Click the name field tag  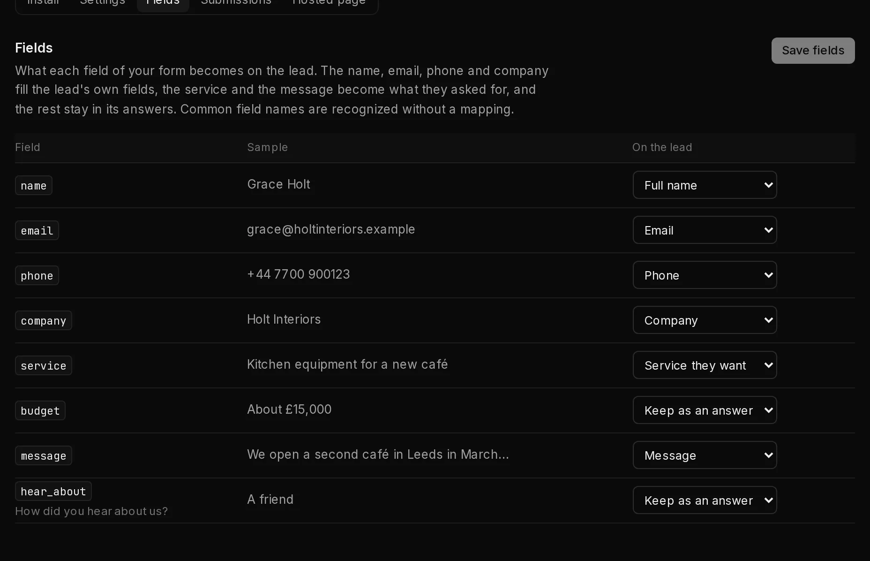(34, 185)
